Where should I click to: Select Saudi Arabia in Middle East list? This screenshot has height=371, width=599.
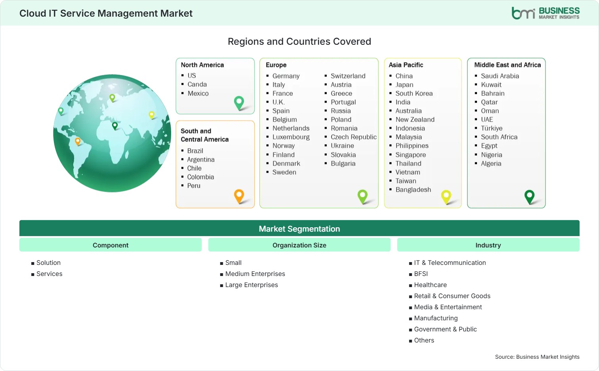point(500,76)
